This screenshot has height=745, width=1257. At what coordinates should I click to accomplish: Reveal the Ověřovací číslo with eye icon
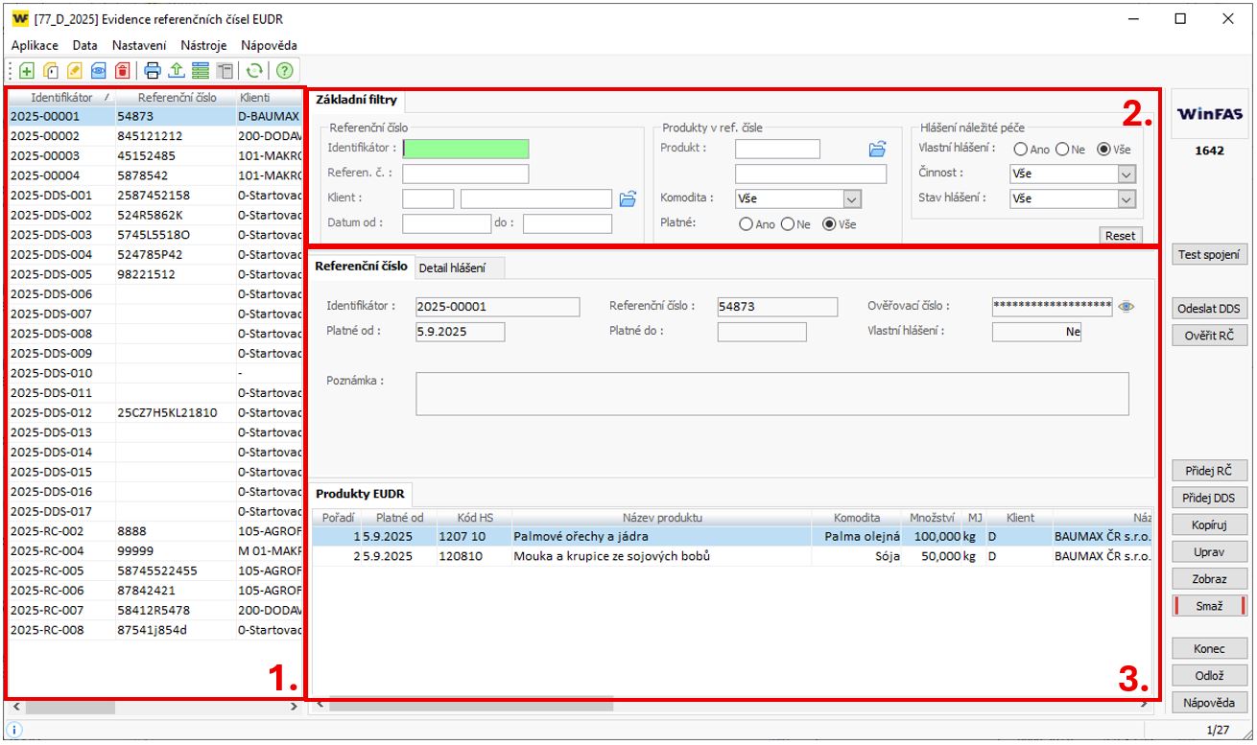(x=1127, y=307)
